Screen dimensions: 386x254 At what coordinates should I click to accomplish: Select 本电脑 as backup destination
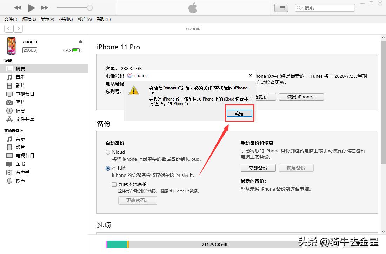click(x=108, y=168)
